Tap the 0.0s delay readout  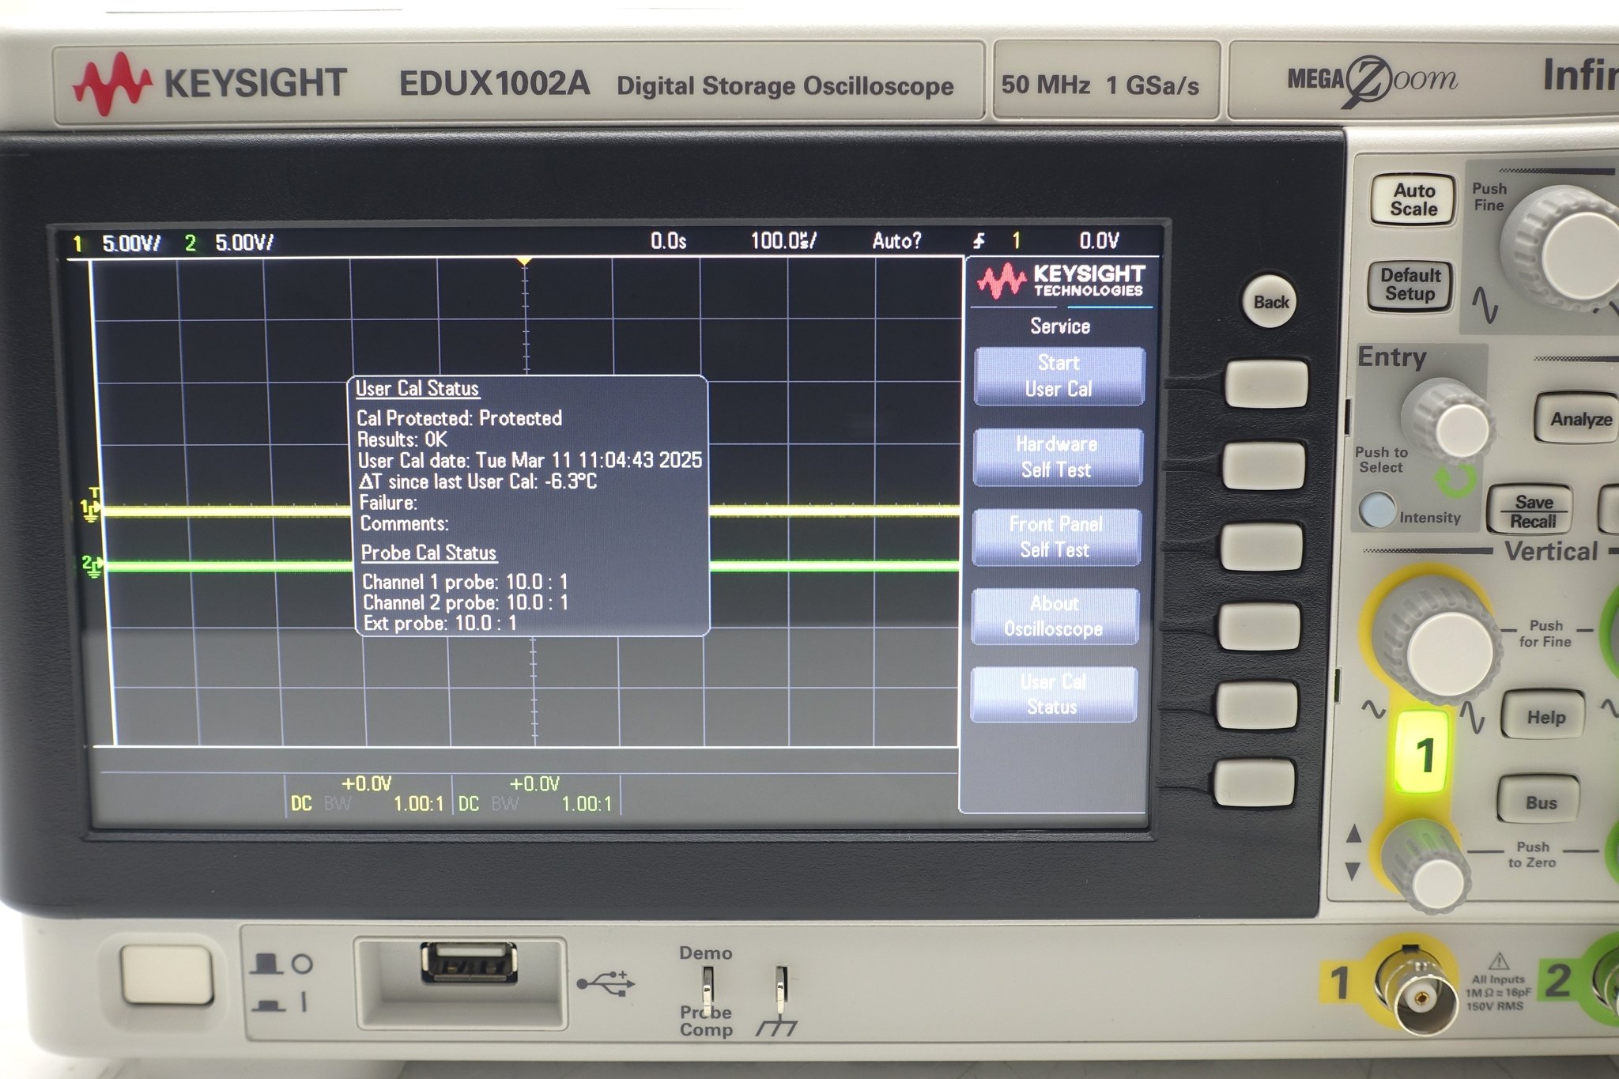668,241
